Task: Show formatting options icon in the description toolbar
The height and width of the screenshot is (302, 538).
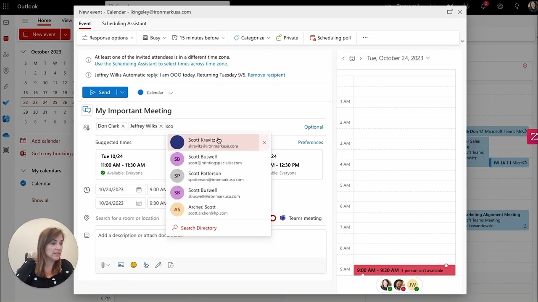Action: [x=146, y=265]
